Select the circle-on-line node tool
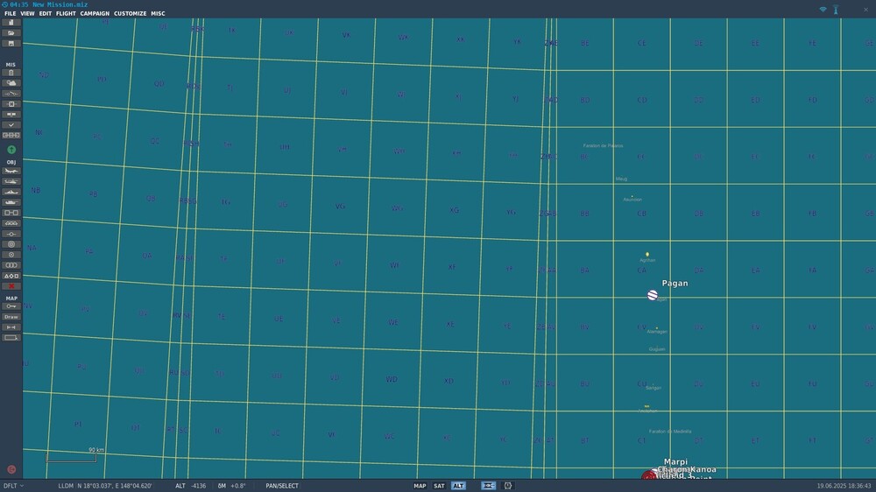The height and width of the screenshot is (492, 876). [x=11, y=234]
